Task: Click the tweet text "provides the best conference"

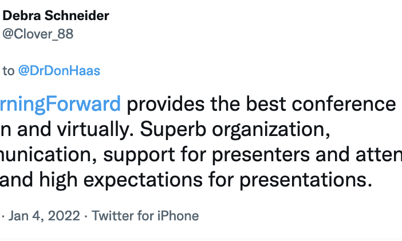Action: (261, 104)
